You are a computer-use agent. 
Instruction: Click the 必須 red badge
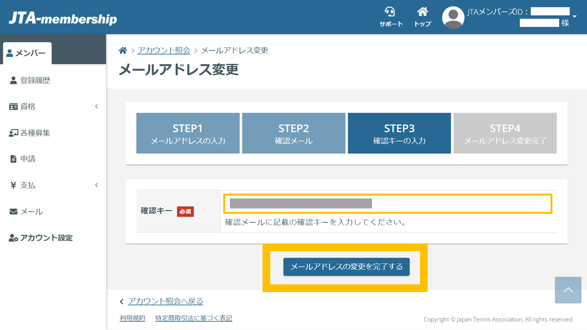185,211
